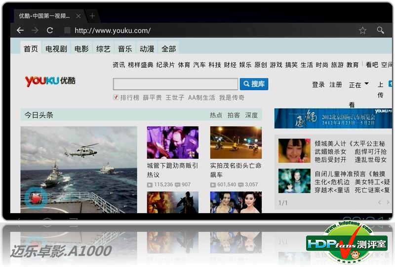
Task: Click the blue 搜库 search button
Action: (x=254, y=84)
